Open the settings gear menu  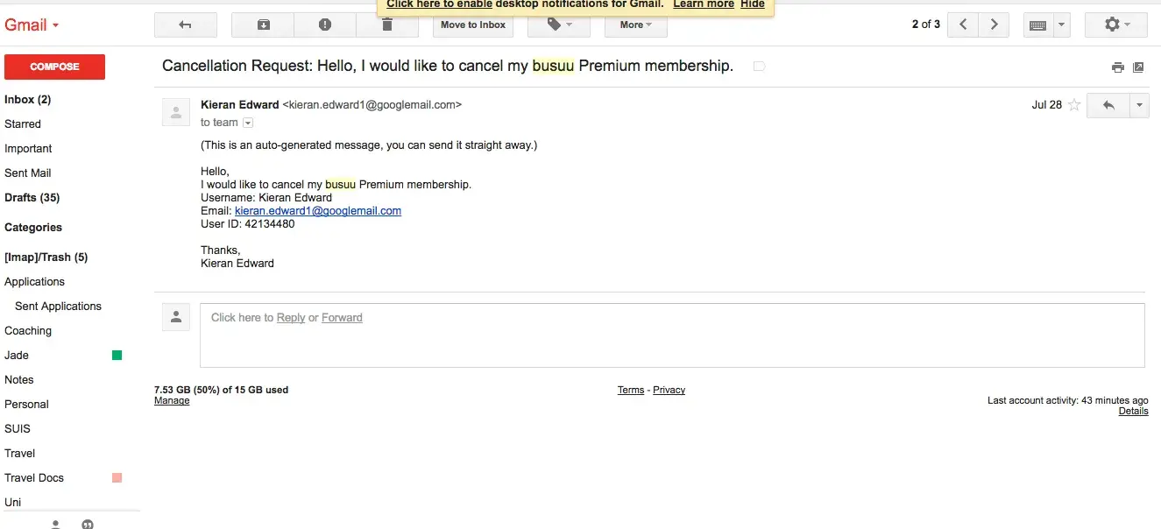(x=1116, y=25)
